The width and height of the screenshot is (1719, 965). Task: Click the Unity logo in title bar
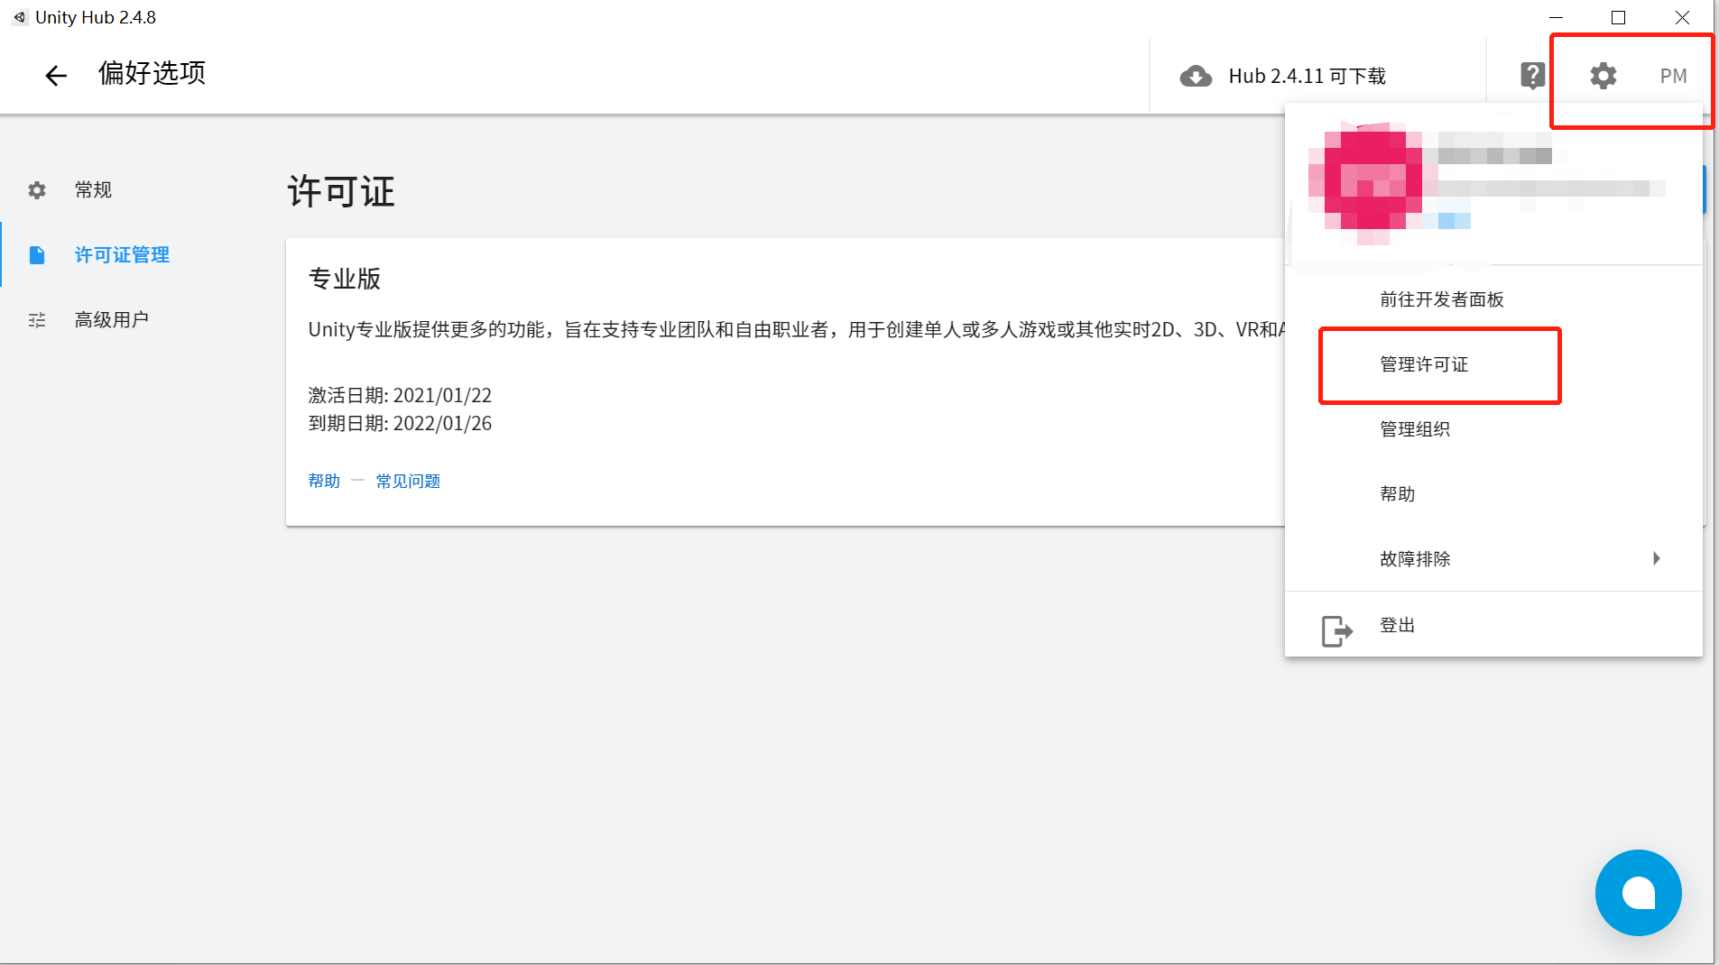tap(19, 17)
